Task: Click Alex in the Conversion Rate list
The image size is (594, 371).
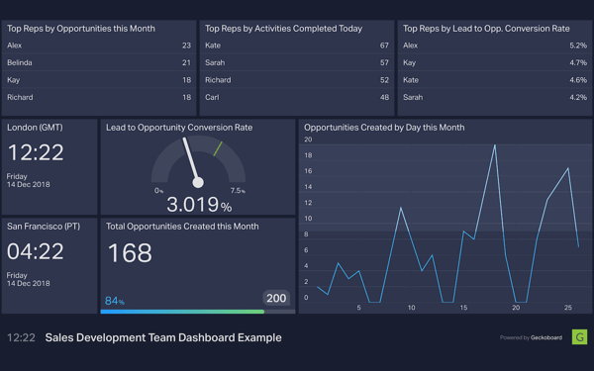Action: coord(410,46)
